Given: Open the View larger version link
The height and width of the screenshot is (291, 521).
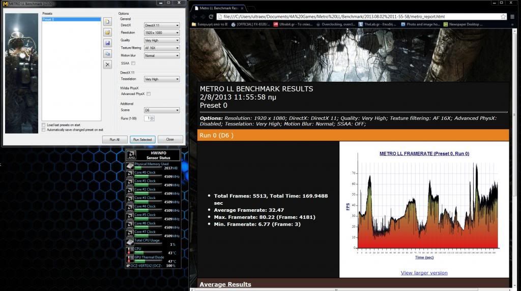Looking at the screenshot, I should pyautogui.click(x=424, y=273).
